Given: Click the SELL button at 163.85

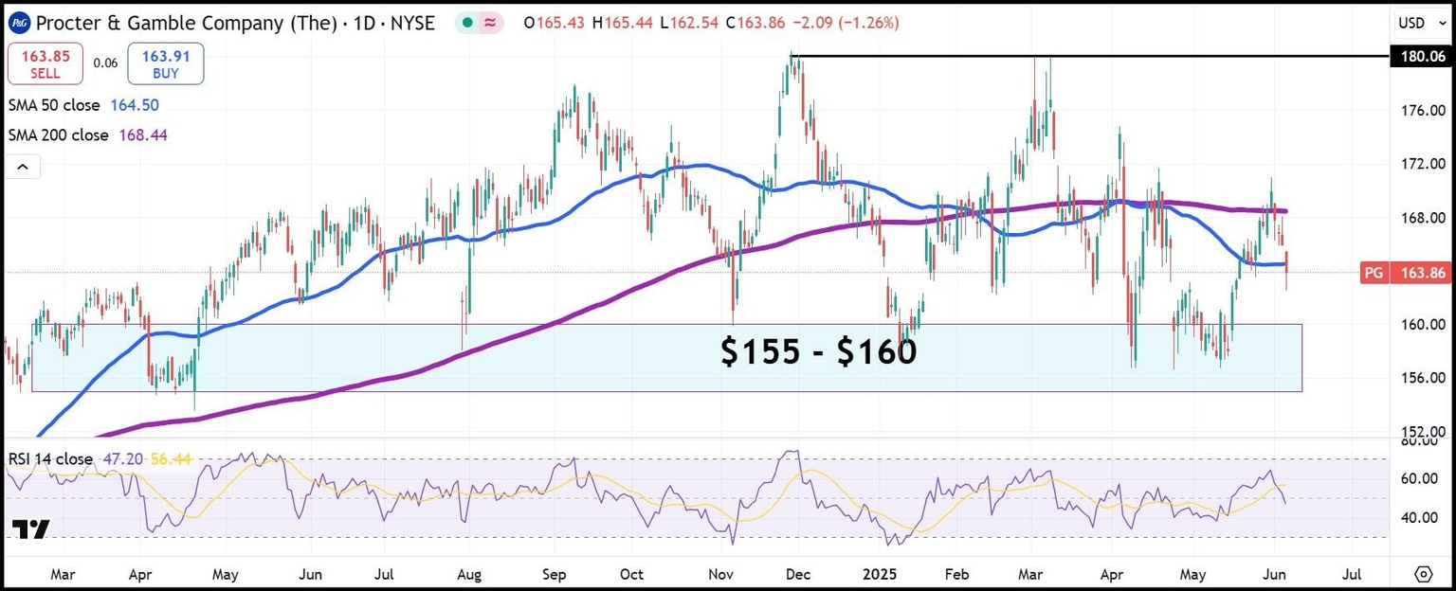Looking at the screenshot, I should 45,63.
